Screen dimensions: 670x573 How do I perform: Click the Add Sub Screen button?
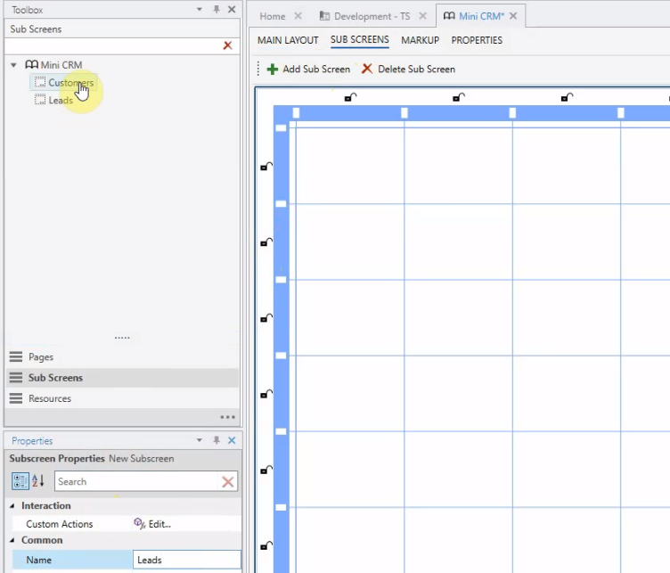point(308,69)
